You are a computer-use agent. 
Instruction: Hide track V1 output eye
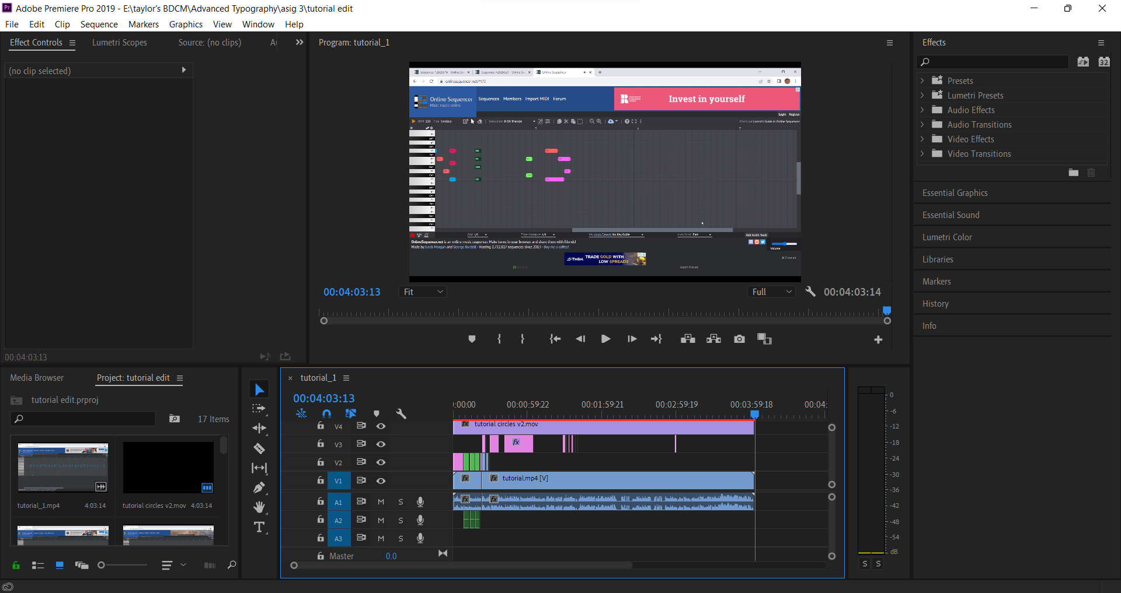(x=381, y=481)
